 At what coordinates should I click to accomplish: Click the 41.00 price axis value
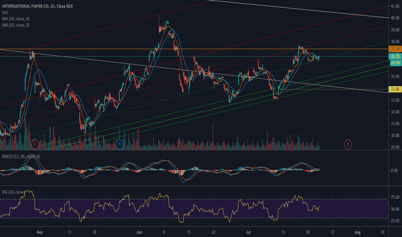[395, 6]
